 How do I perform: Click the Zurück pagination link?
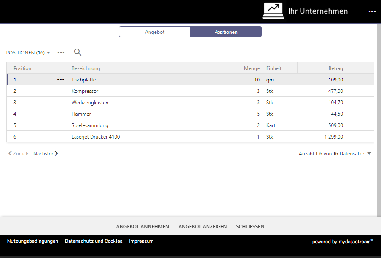(x=19, y=154)
